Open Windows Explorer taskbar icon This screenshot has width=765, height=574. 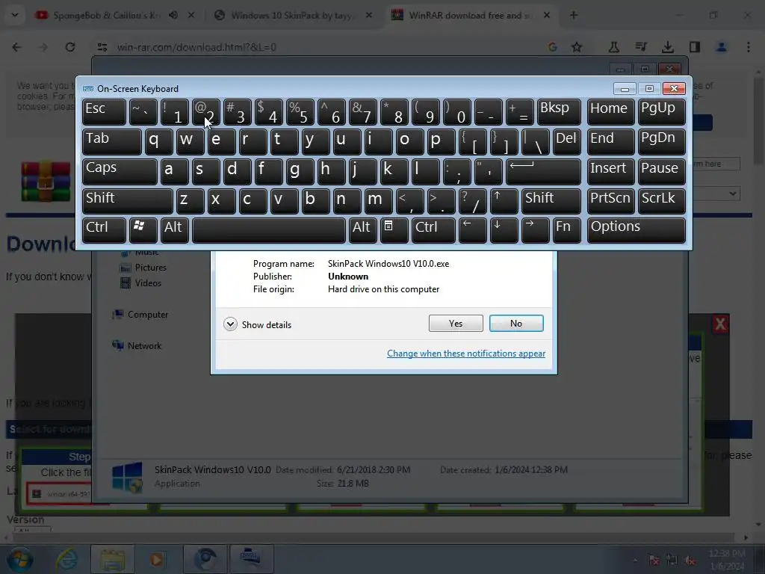click(x=113, y=559)
